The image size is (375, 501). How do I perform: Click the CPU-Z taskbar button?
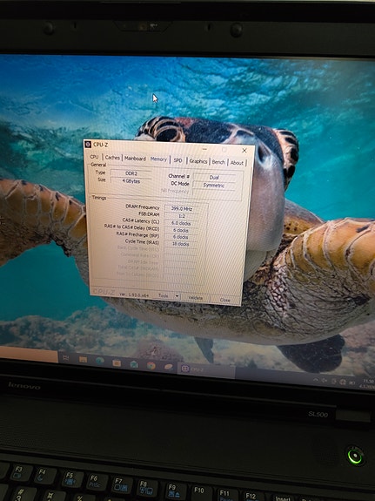tap(206, 370)
